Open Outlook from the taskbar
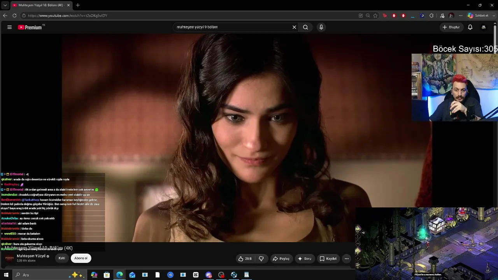 click(x=132, y=275)
